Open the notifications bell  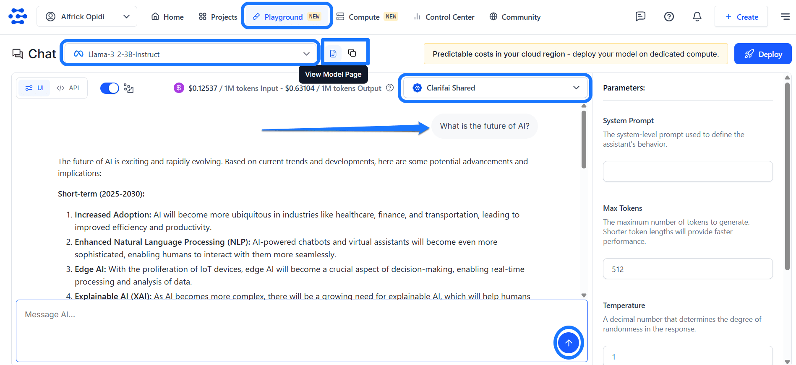pos(697,16)
